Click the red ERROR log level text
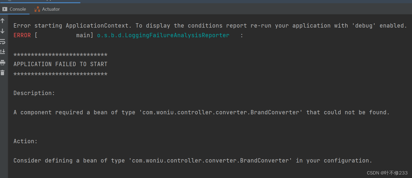This screenshot has height=178, width=412. coord(22,35)
